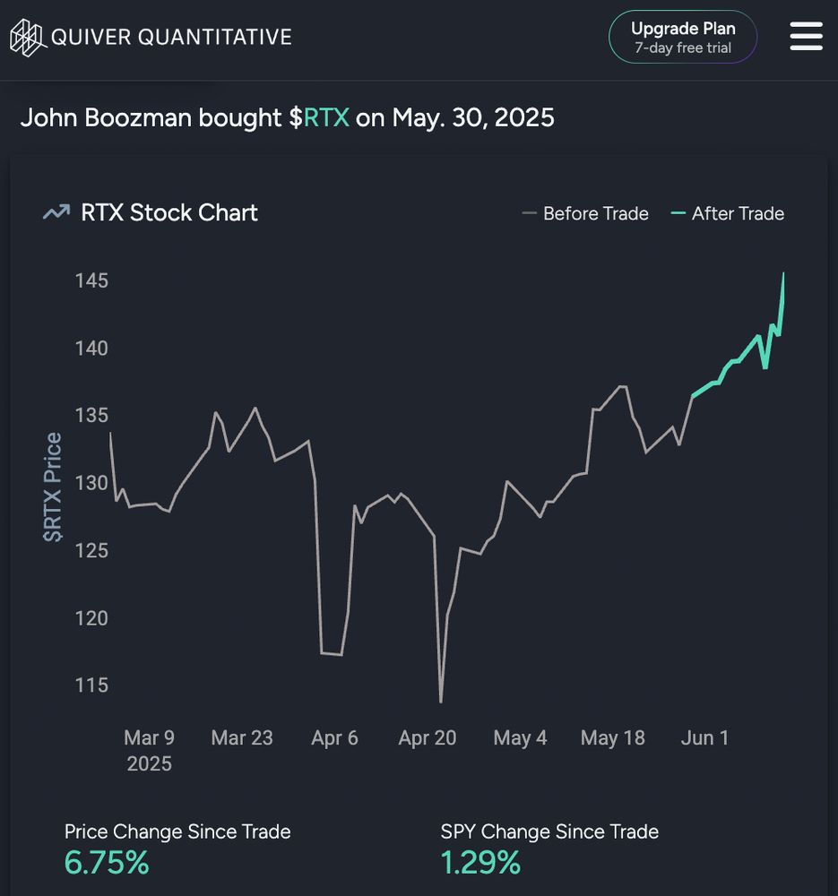Click the Mar 9 2025 x-axis label
Screen dimensions: 838x896
point(149,750)
